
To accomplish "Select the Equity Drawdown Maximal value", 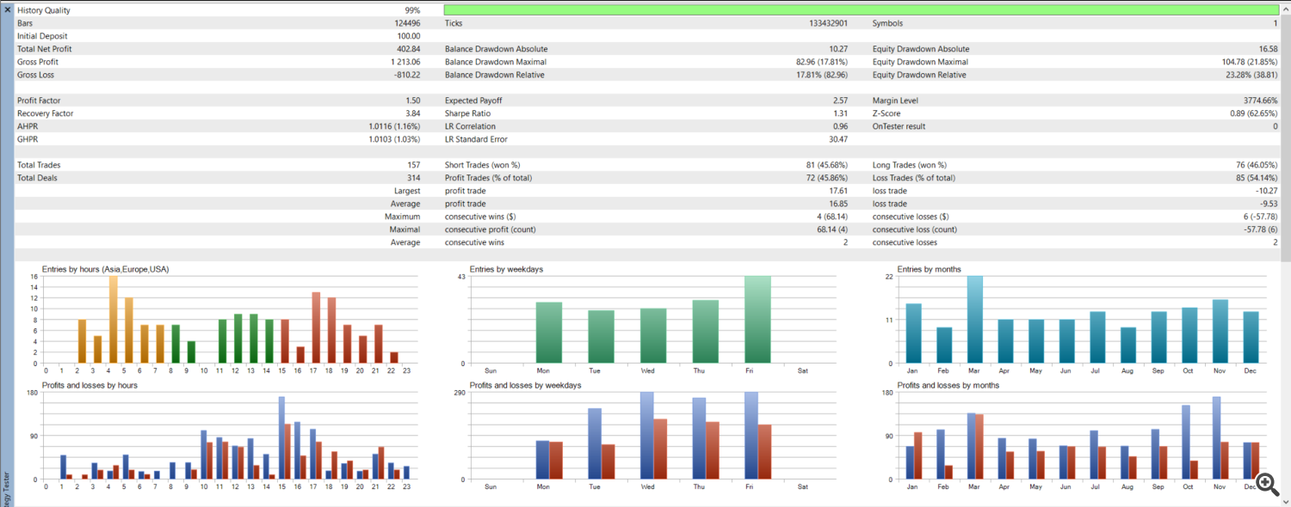I will click(x=1249, y=62).
